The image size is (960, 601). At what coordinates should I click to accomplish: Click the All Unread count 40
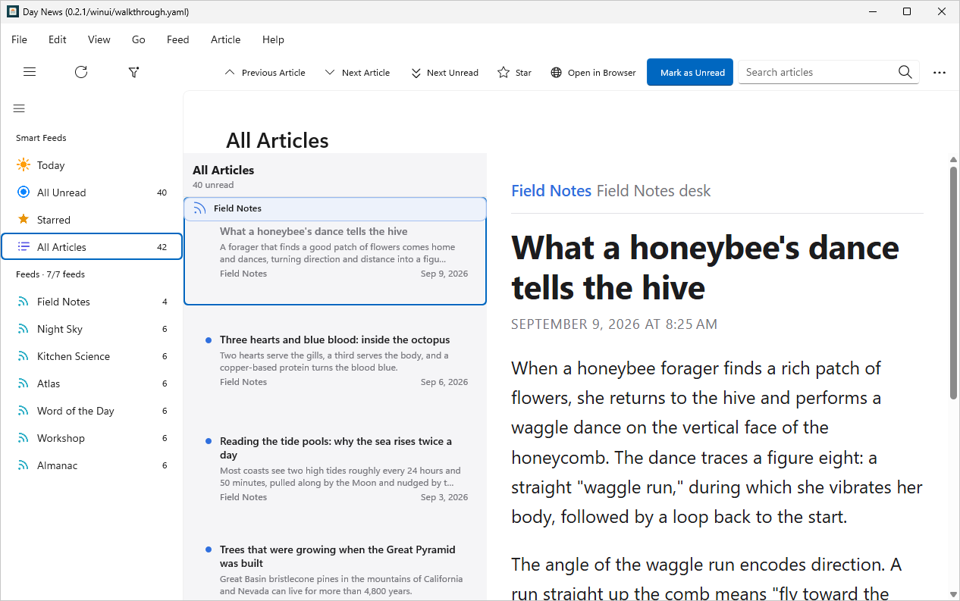coord(162,193)
